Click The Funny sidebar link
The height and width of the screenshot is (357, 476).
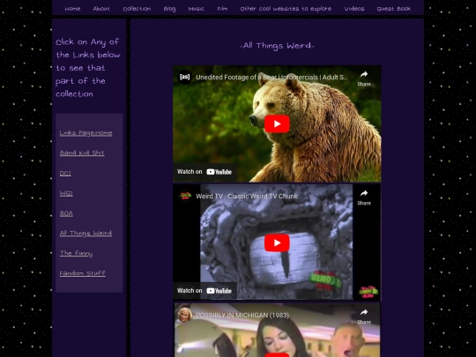pyautogui.click(x=76, y=253)
